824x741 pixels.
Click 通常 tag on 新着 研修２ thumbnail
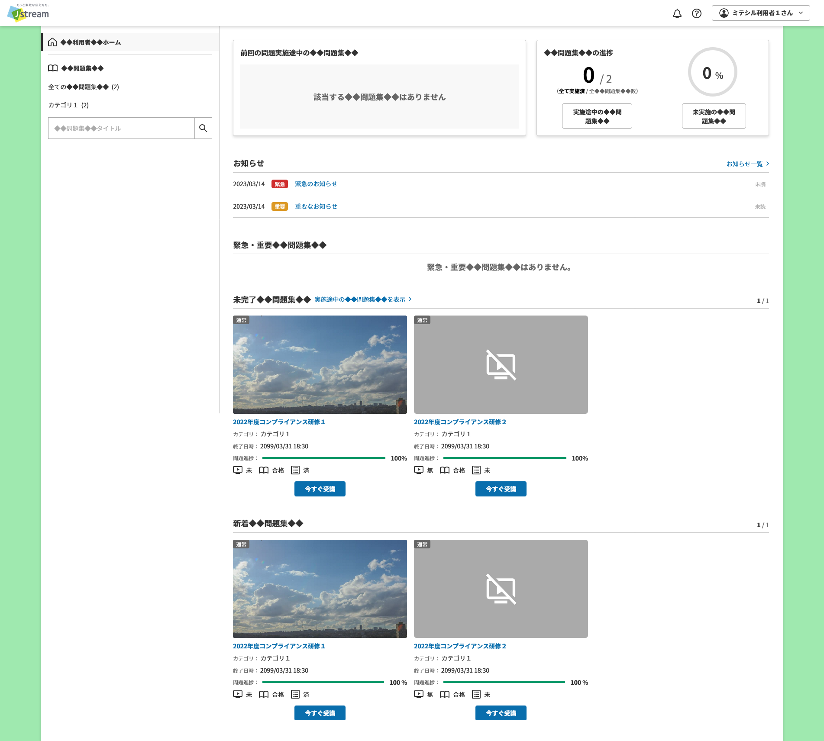422,544
